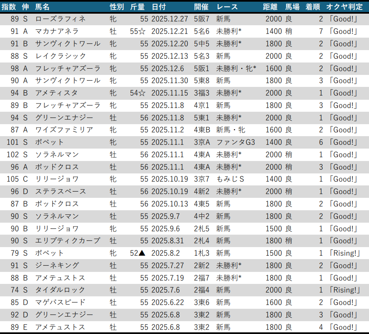This screenshot has height=334, width=369.
Task: Click the horse name マカナアネラ
Action: click(57, 31)
